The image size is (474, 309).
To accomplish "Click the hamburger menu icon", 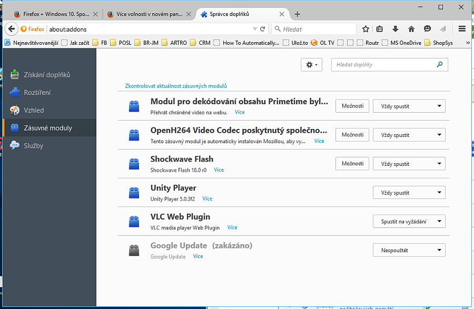I will click(x=462, y=29).
